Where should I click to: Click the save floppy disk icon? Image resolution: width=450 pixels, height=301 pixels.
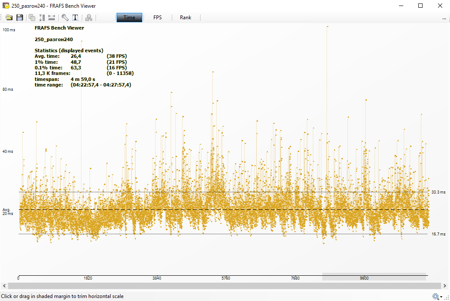pos(20,18)
